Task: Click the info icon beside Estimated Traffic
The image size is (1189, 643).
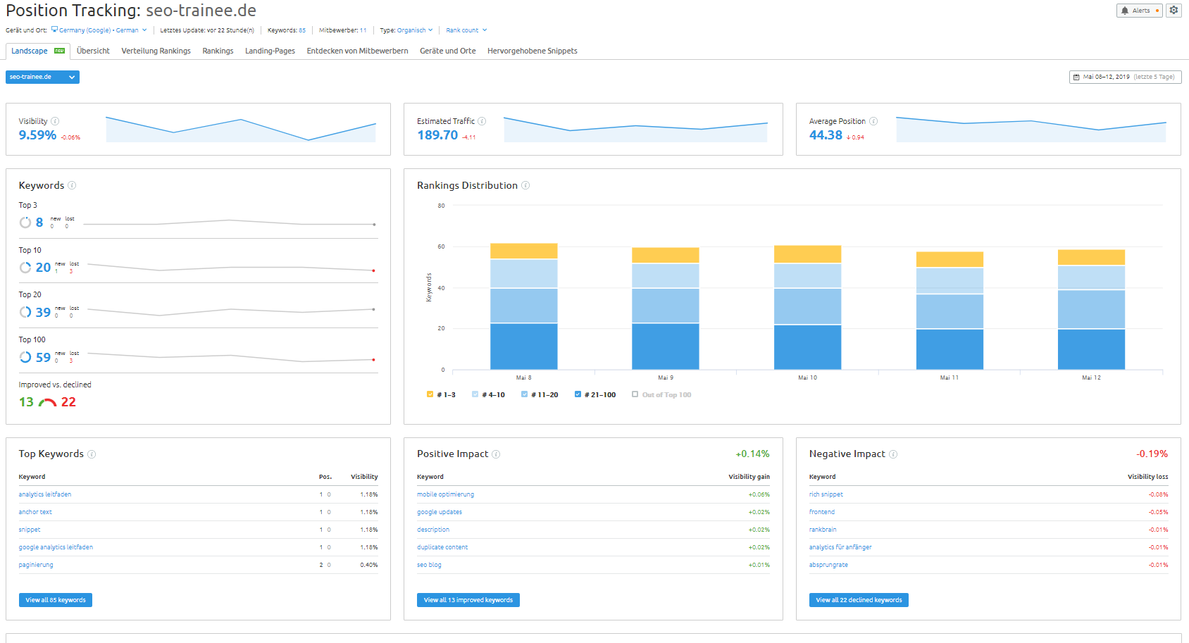Action: tap(483, 120)
